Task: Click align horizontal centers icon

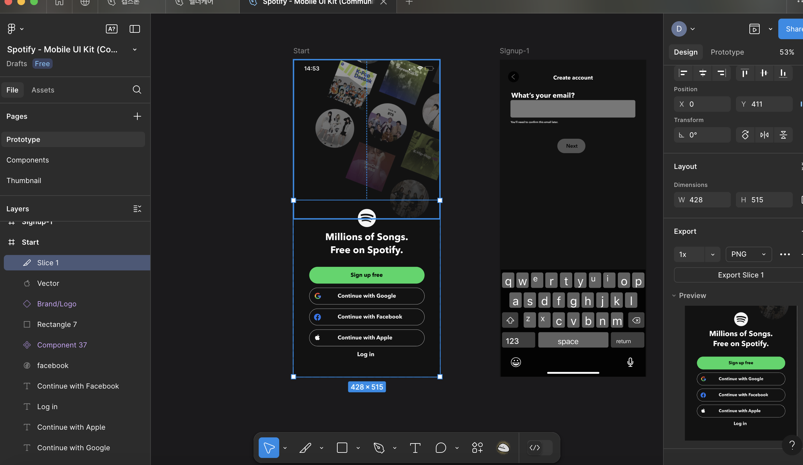Action: point(703,73)
